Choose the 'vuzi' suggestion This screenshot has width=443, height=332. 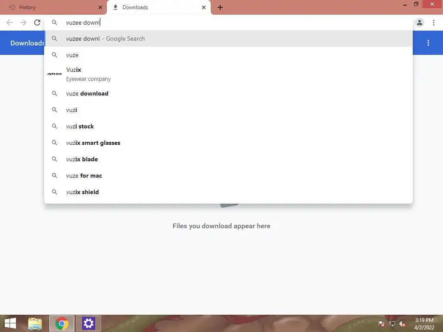pyautogui.click(x=228, y=110)
